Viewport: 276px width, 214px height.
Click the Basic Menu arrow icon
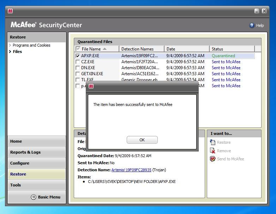34,197
